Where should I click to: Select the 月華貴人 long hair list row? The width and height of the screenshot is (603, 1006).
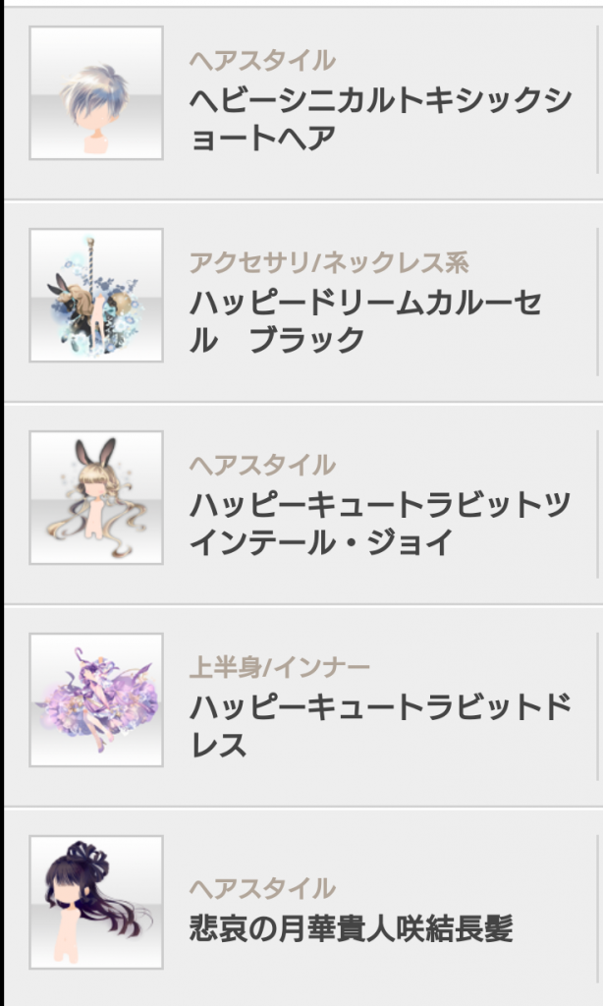303,908
